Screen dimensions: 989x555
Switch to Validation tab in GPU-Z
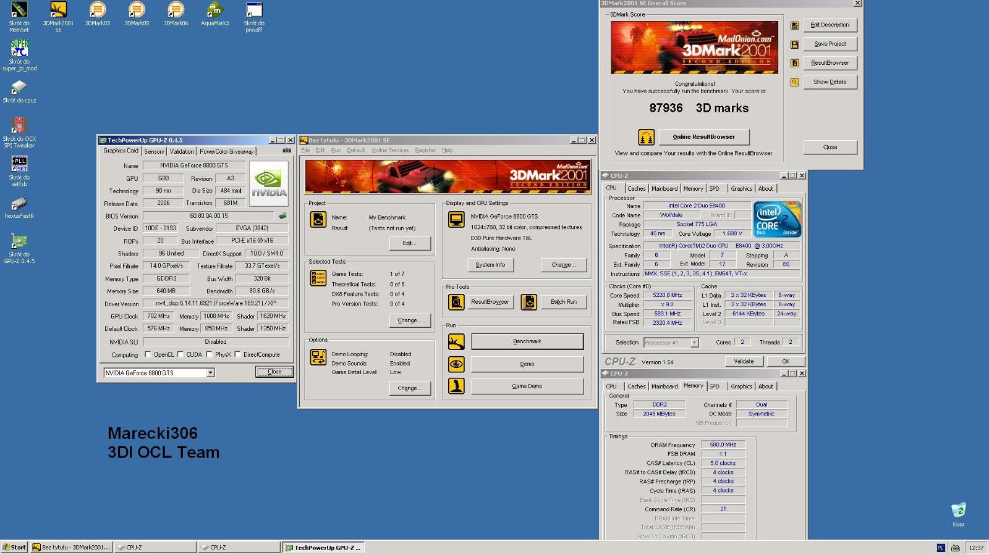(x=182, y=151)
